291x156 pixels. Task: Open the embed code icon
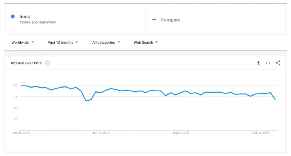point(268,63)
